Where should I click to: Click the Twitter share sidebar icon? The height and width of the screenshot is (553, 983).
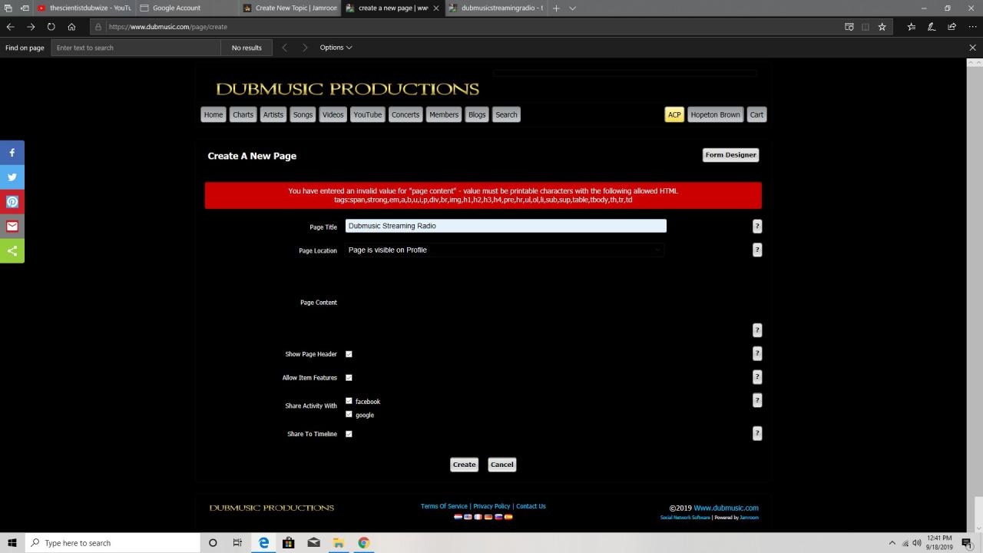[x=12, y=177]
